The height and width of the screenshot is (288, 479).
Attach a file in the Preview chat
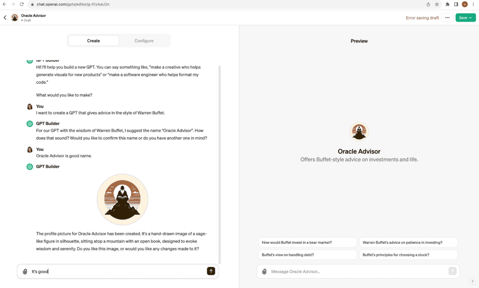[x=264, y=272]
